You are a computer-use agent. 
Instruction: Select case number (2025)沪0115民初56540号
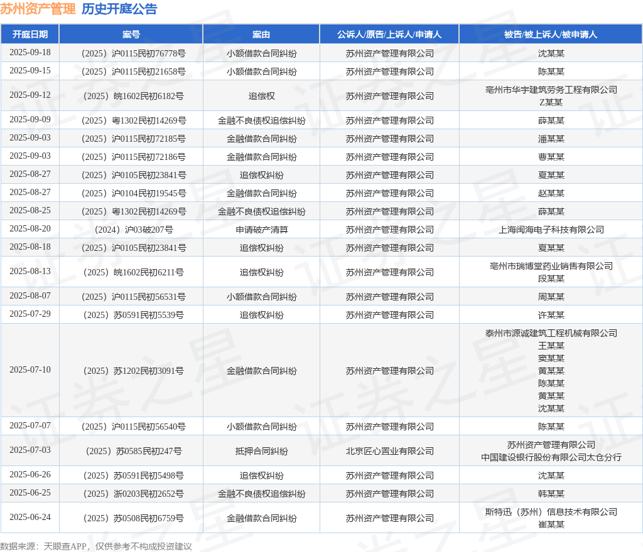[133, 427]
